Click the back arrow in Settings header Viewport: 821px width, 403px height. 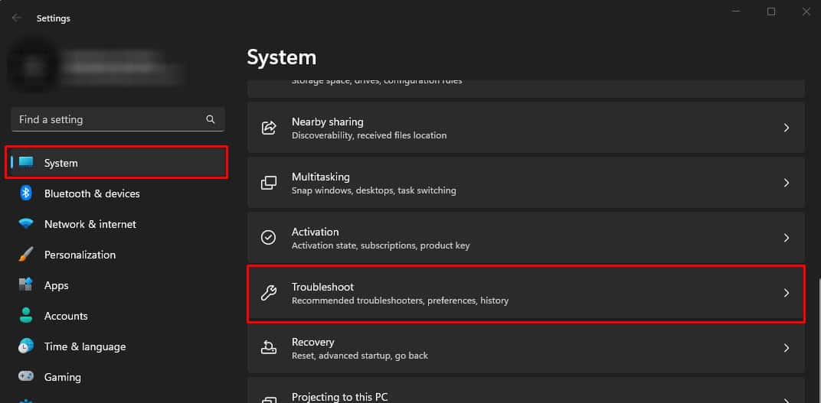17,18
